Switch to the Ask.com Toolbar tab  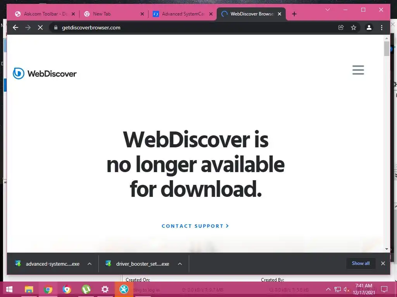[46, 14]
